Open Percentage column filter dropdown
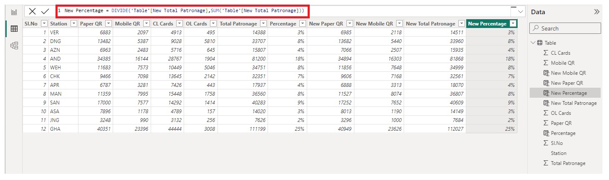 tap(303, 24)
